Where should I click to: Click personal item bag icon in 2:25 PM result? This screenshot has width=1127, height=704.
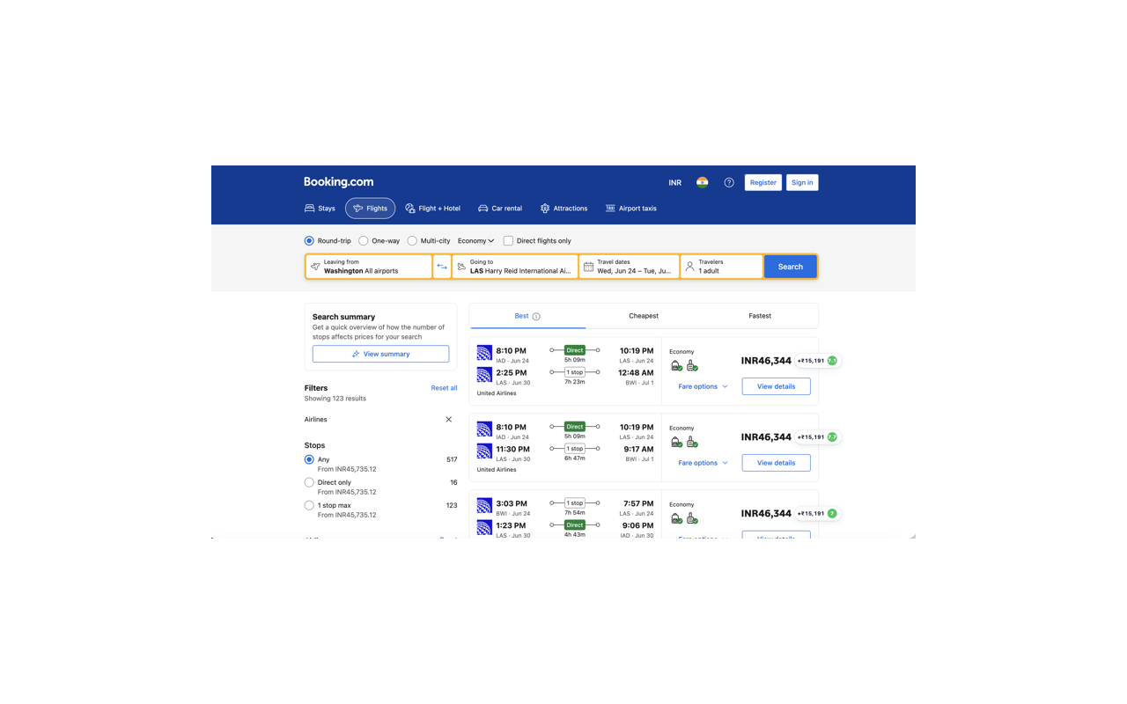pyautogui.click(x=676, y=365)
